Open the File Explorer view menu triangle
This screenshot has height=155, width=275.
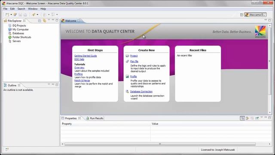49,20
